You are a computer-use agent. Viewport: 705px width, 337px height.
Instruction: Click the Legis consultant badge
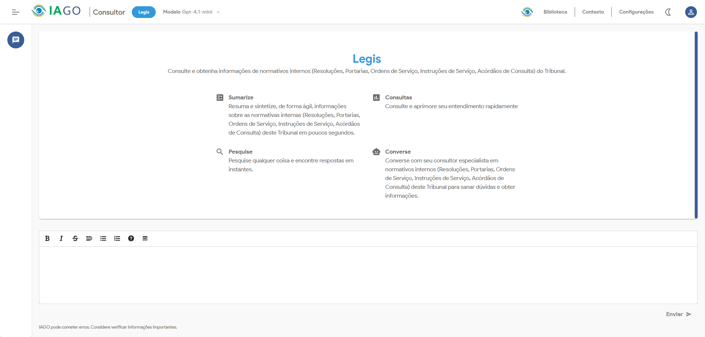[x=144, y=12]
